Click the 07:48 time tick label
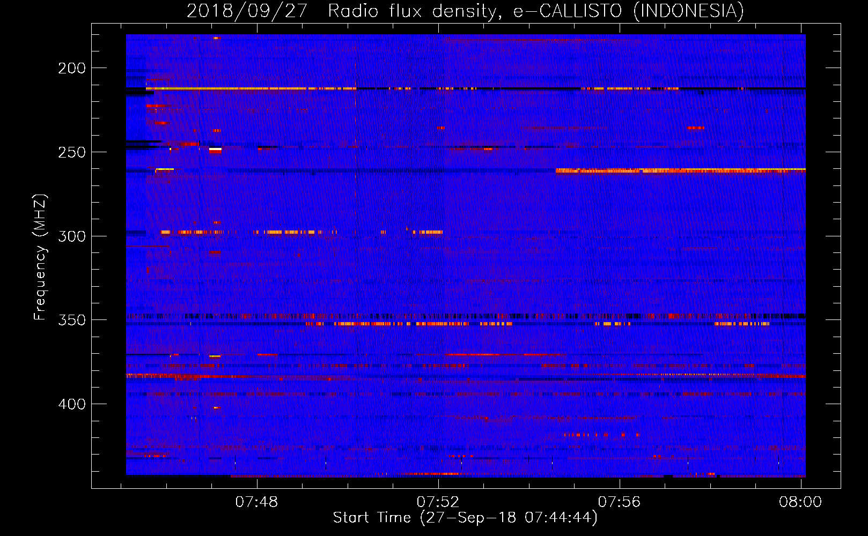868x536 pixels. pyautogui.click(x=257, y=502)
